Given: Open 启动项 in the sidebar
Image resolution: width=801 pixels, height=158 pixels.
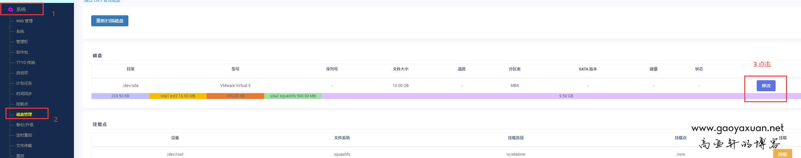Looking at the screenshot, I should coord(22,73).
